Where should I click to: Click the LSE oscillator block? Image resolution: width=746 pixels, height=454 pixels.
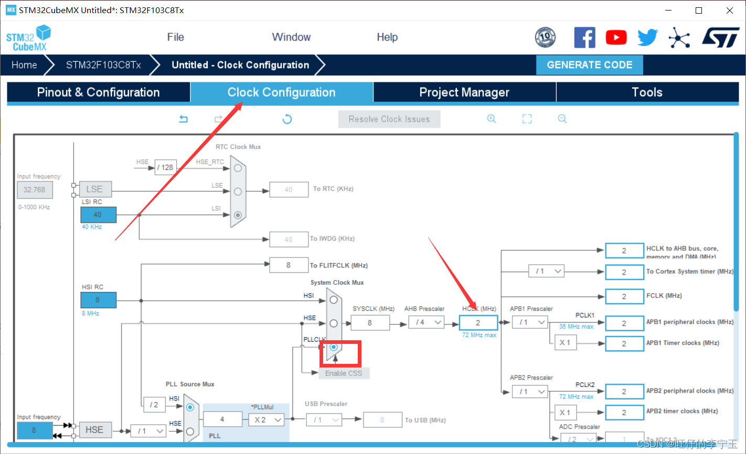[x=94, y=189]
